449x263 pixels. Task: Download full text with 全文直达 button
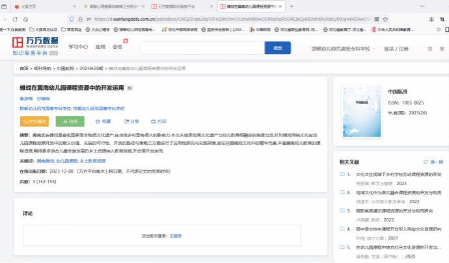[34, 121]
